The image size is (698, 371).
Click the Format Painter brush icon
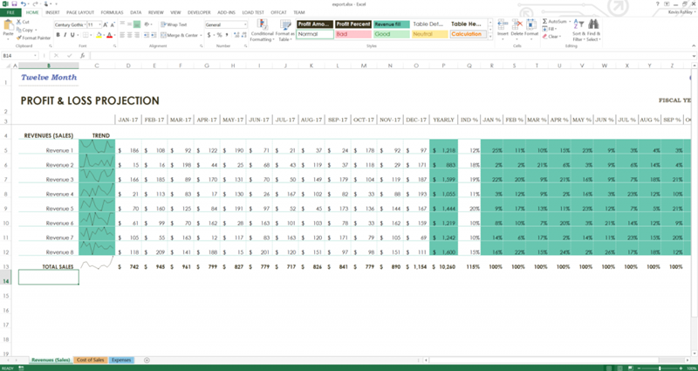[19, 39]
